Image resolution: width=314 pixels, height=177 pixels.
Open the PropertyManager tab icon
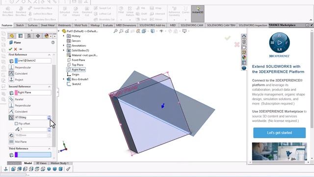pos(21,36)
